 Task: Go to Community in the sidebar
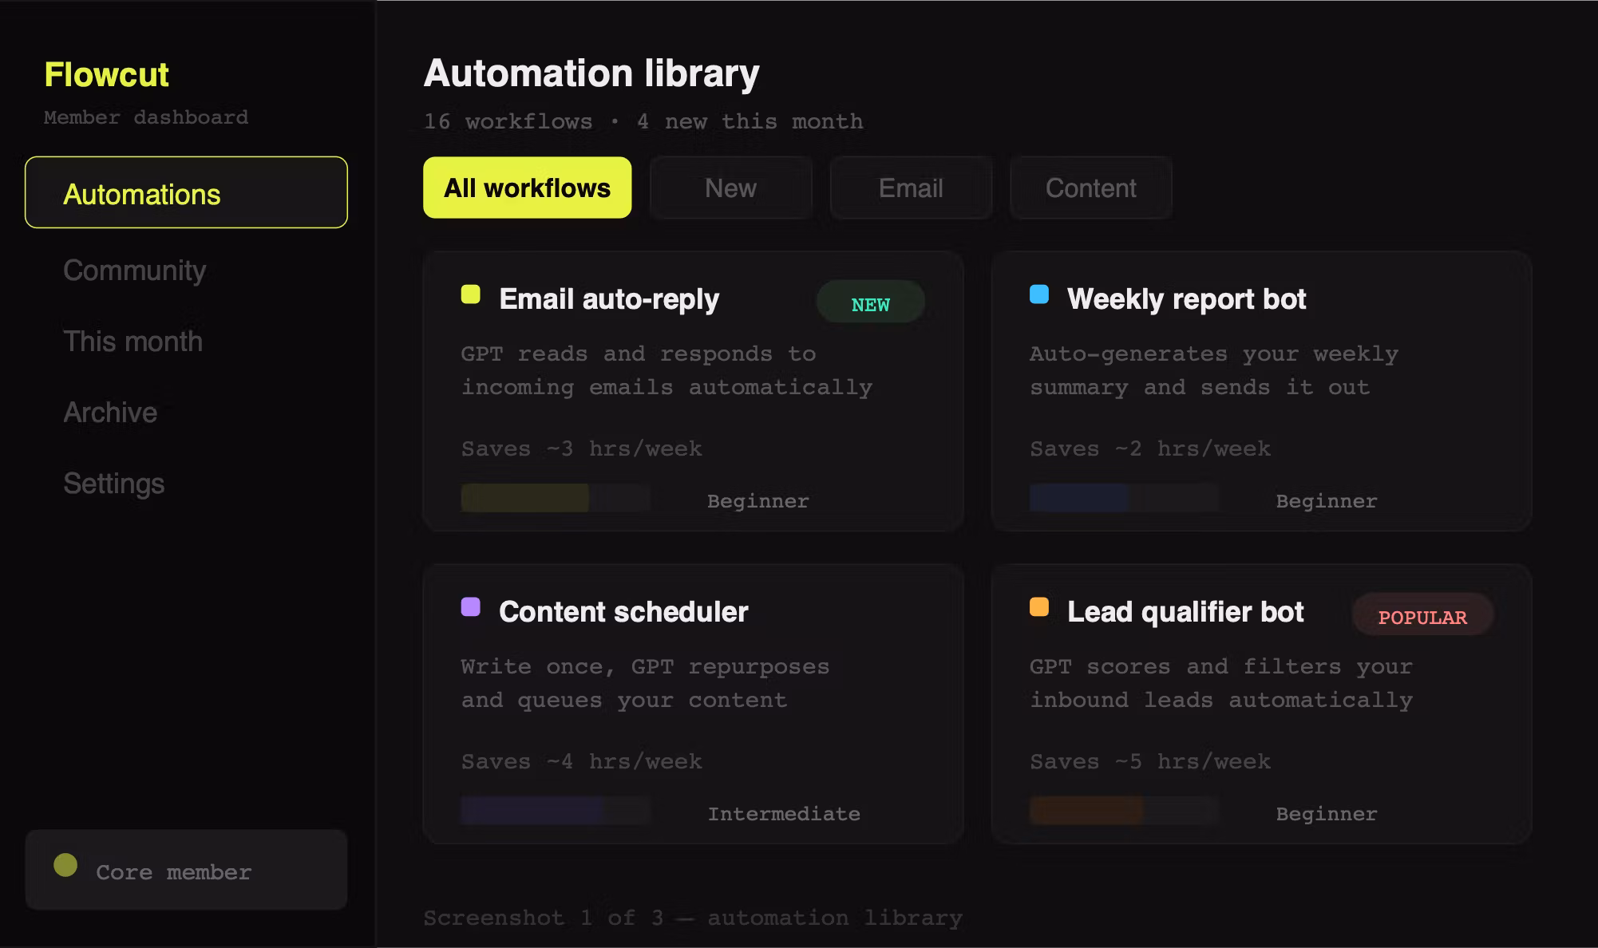click(135, 271)
